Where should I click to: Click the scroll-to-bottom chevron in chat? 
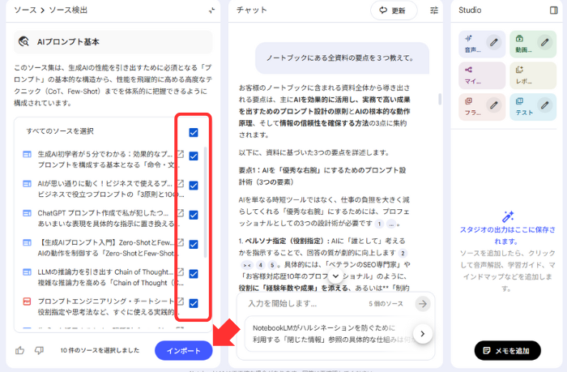[335, 276]
